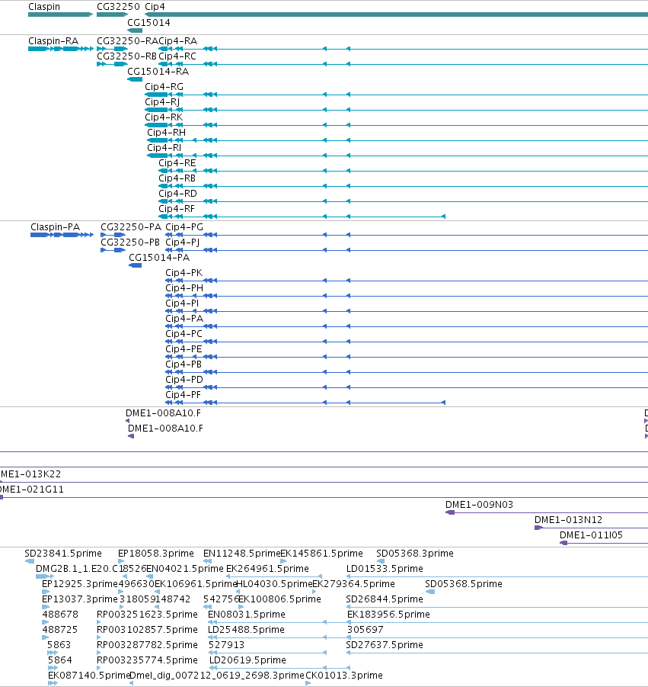
Task: Select the 305697 EST label
Action: (365, 630)
